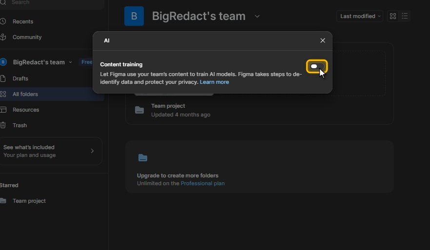This screenshot has width=430, height=250.
Task: Click the All folders grid icon
Action: click(x=3, y=94)
